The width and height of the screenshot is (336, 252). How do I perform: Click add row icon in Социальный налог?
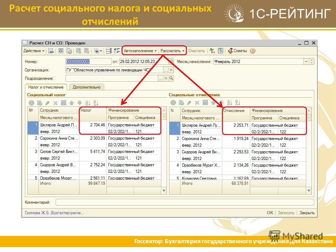(x=31, y=103)
